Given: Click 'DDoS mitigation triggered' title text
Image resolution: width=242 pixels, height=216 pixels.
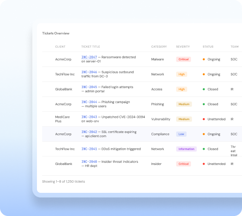Looking at the screenshot, I should tap(121, 149).
